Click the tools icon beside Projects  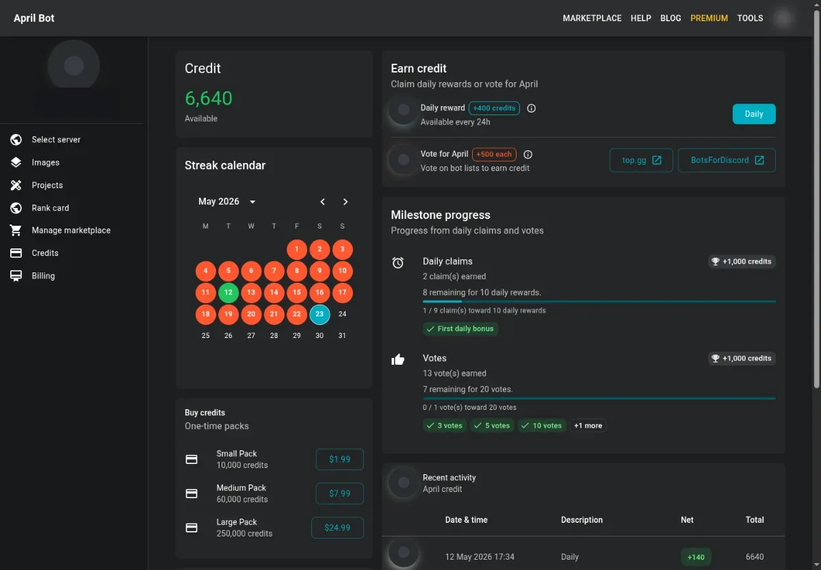coord(16,185)
